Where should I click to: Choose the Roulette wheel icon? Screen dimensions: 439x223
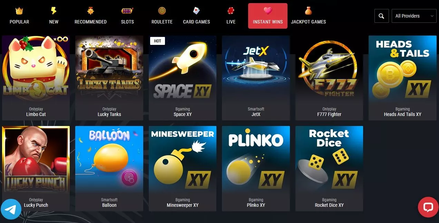[162, 11]
